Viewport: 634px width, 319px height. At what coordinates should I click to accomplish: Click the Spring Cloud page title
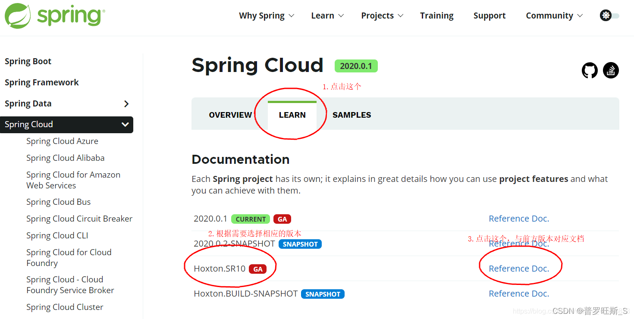[257, 66]
